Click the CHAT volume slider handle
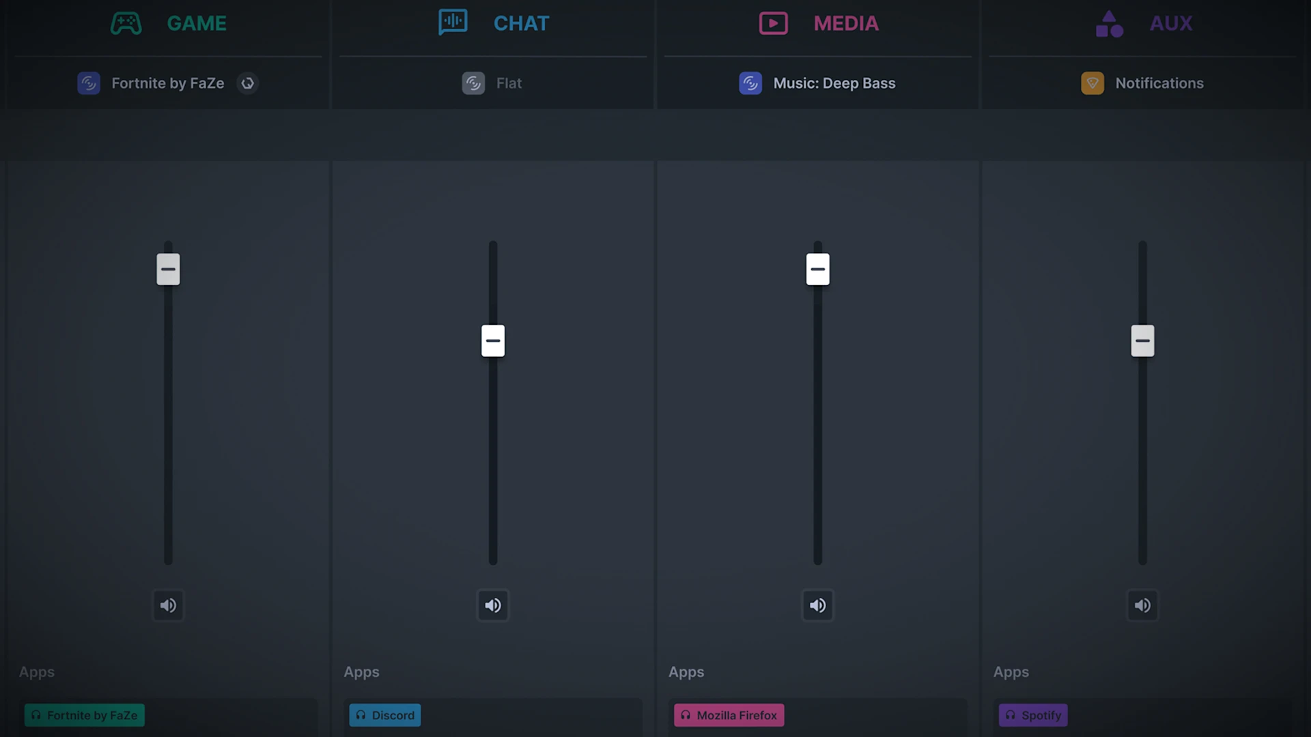The height and width of the screenshot is (737, 1311). 493,341
